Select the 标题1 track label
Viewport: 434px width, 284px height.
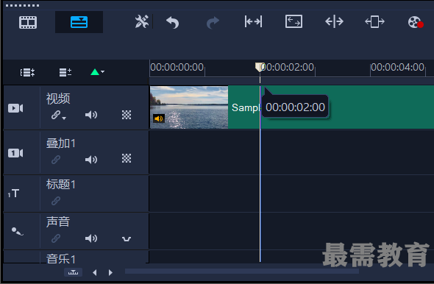[61, 185]
